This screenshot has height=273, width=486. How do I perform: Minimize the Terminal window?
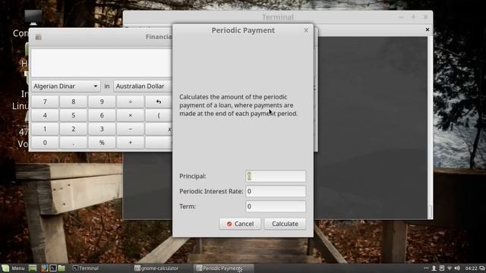[x=401, y=17]
